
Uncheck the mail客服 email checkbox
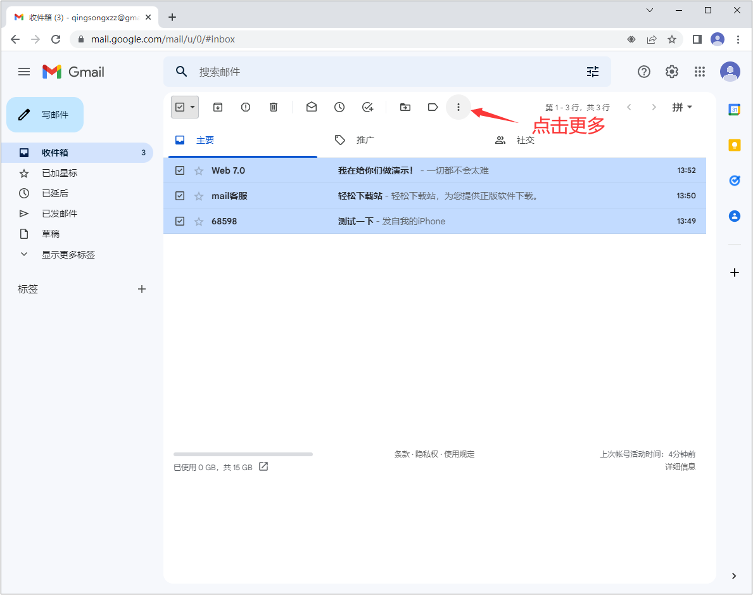180,196
